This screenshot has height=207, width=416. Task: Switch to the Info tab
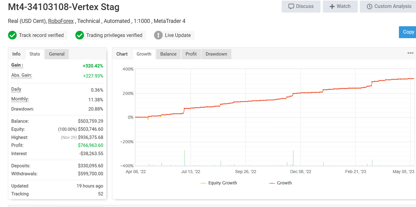tap(16, 54)
